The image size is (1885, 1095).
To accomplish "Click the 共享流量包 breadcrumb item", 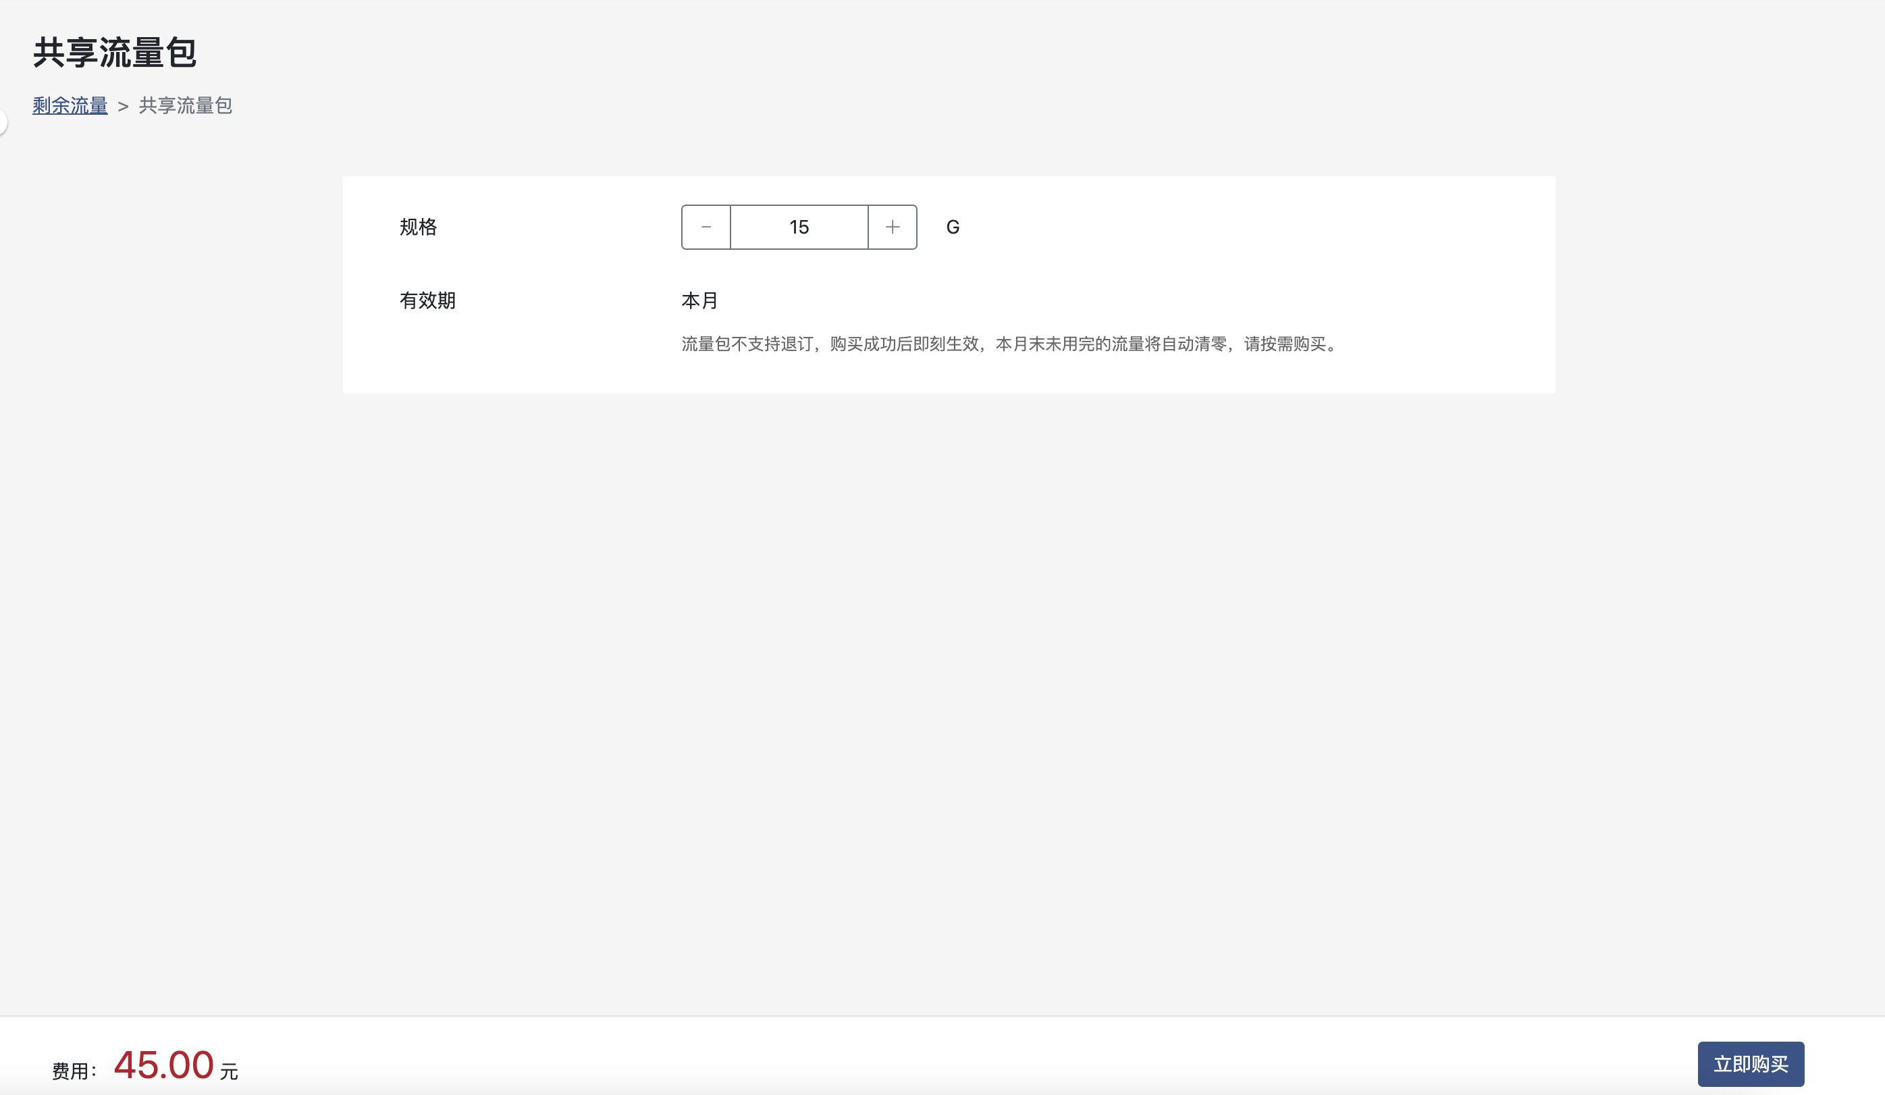I will tap(186, 105).
